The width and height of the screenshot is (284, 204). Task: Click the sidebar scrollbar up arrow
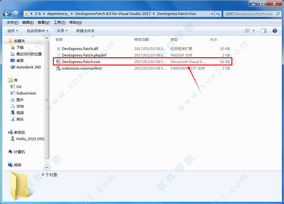(x=47, y=38)
